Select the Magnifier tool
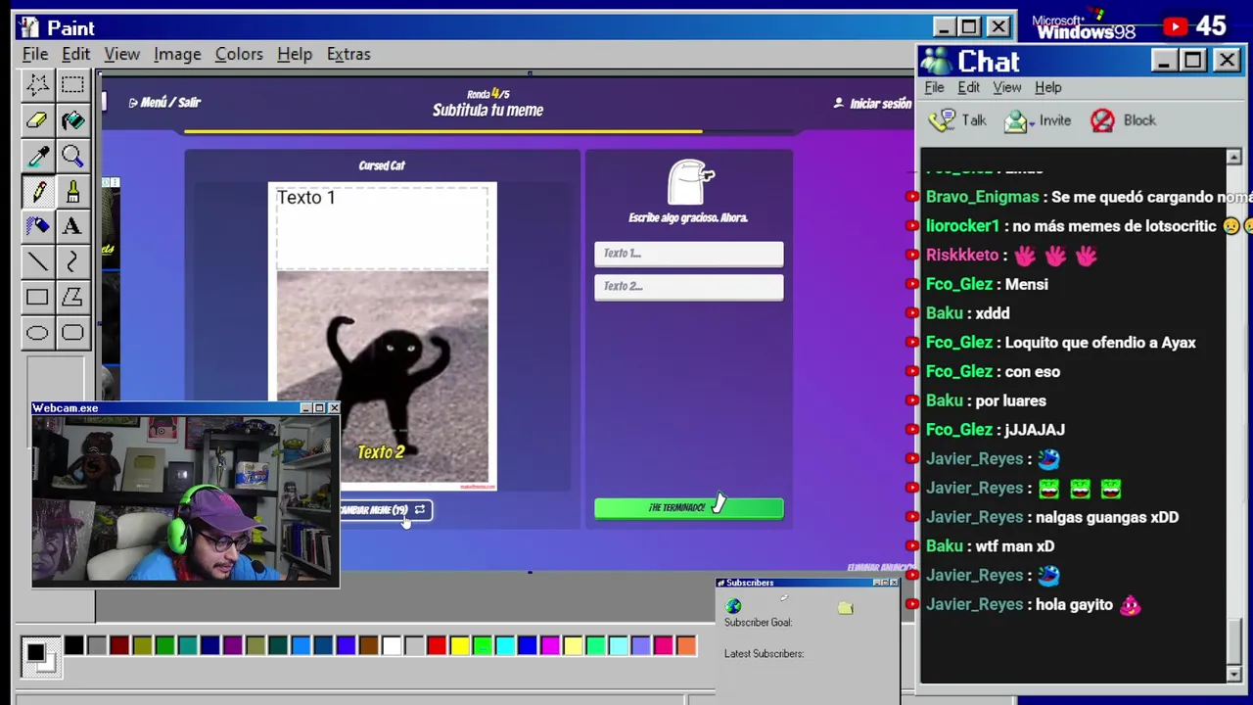This screenshot has width=1253, height=705. pos(72,156)
